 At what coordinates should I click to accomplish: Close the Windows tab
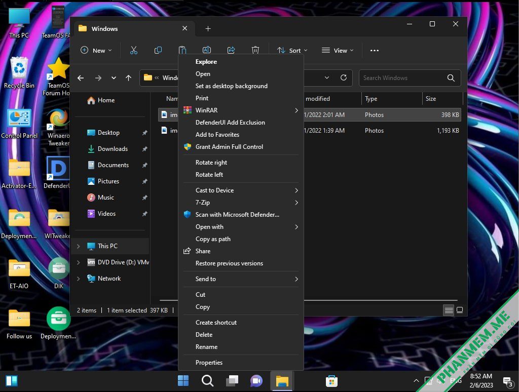pyautogui.click(x=184, y=28)
